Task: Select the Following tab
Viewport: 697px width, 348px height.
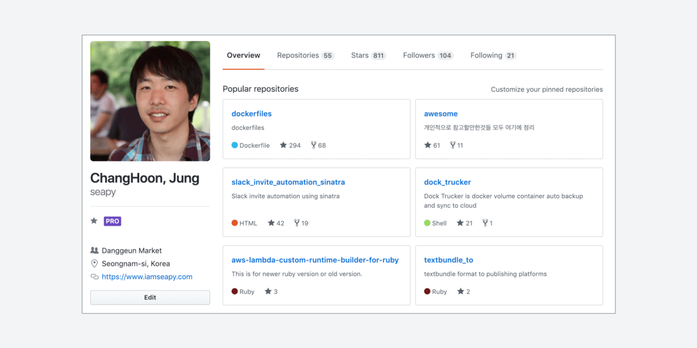Action: 493,56
